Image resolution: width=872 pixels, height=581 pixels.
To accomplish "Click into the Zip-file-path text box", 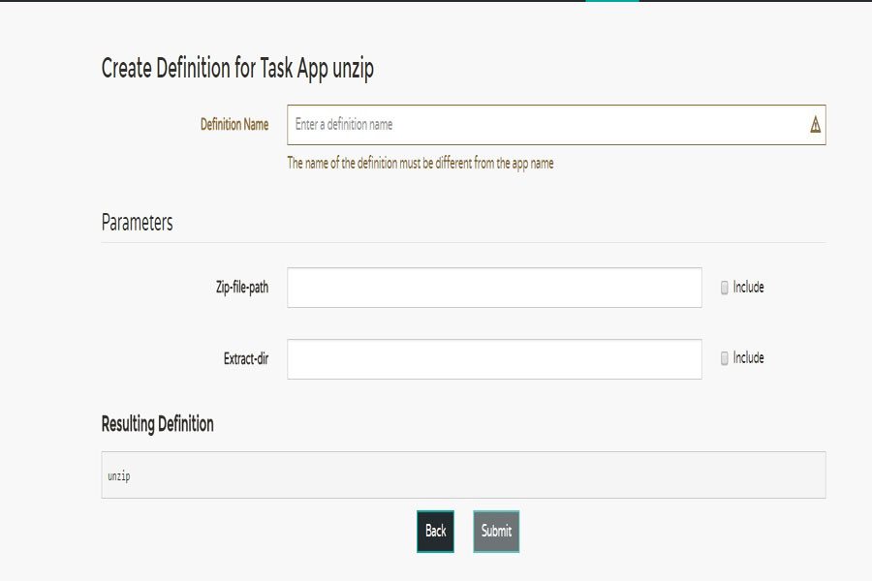I will (494, 288).
